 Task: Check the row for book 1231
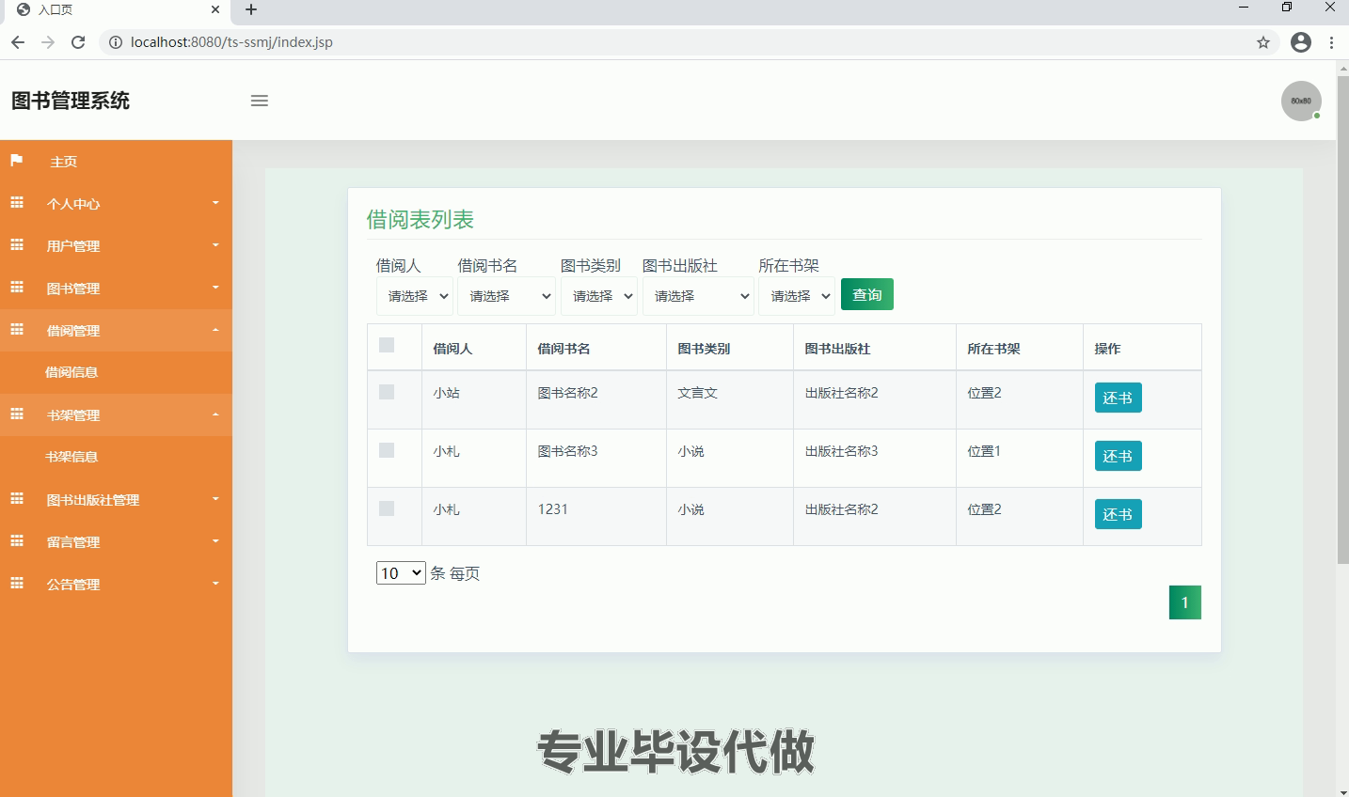point(387,508)
